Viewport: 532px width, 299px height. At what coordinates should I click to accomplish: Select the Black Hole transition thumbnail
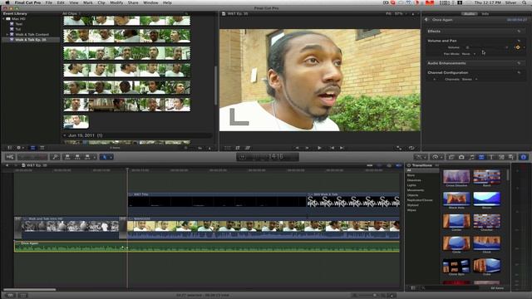click(x=456, y=199)
